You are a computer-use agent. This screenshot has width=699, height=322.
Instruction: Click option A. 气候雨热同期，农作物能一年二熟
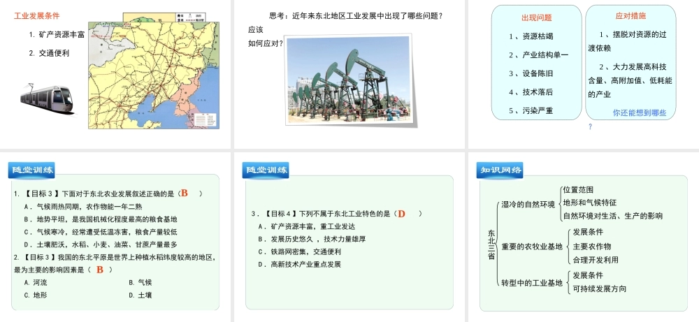(x=83, y=207)
